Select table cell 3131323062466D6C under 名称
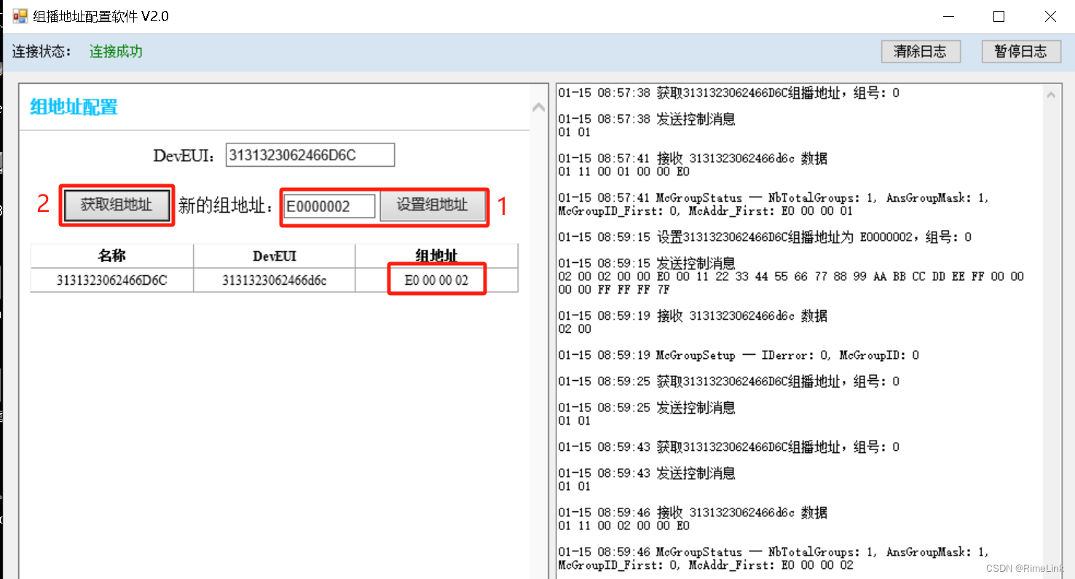Screen dimensions: 1075x579 [x=112, y=280]
